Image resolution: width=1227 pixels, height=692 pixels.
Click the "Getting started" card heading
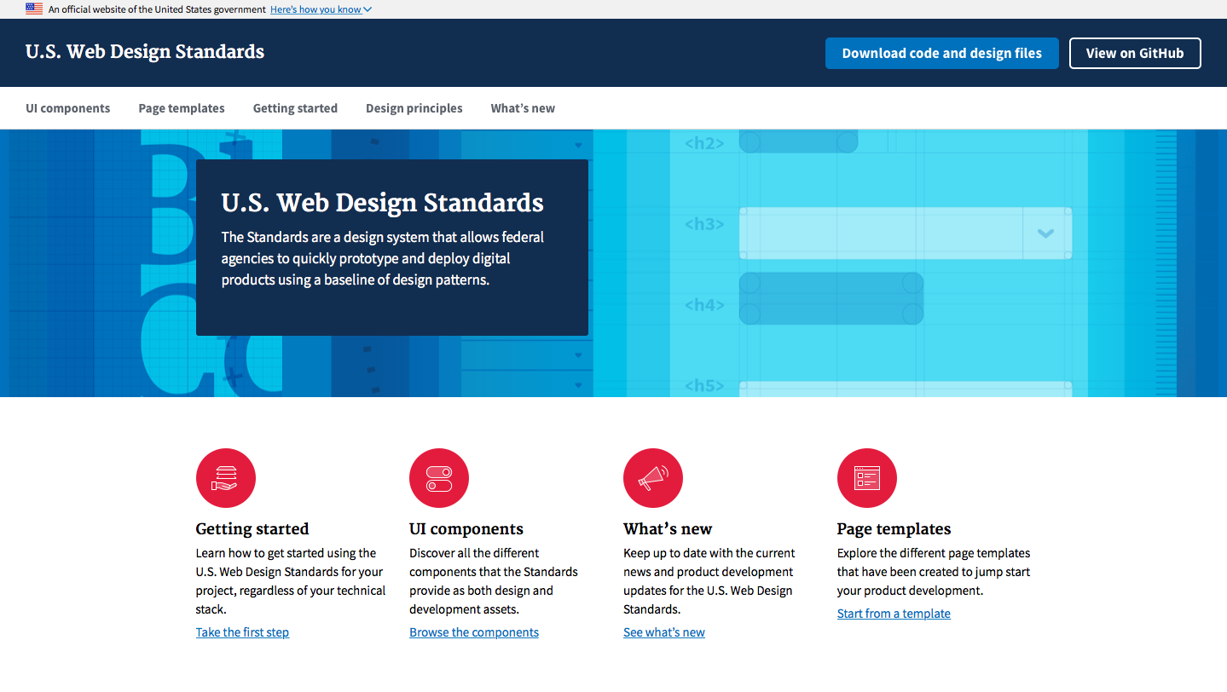[252, 529]
